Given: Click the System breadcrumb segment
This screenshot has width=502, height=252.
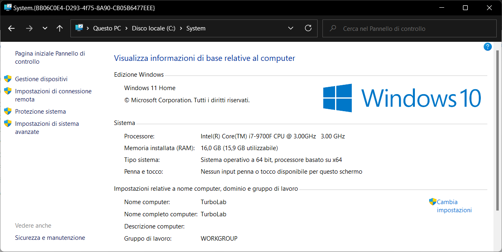Looking at the screenshot, I should coord(196,28).
